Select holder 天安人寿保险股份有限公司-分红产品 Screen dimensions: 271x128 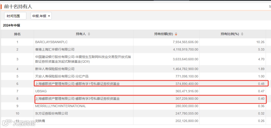pyautogui.click(x=62, y=76)
